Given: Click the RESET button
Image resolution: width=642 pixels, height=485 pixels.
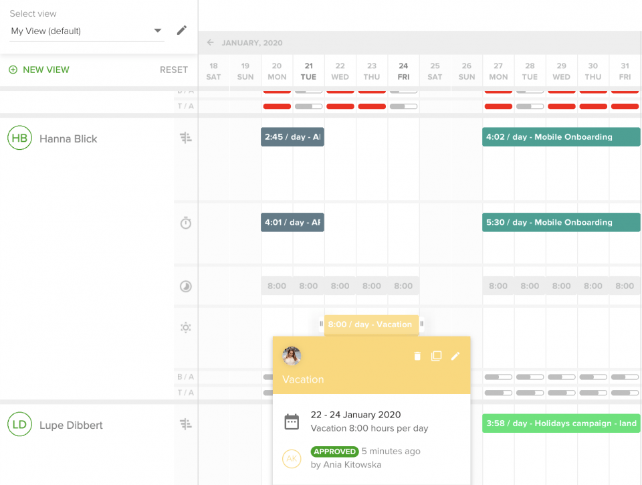Looking at the screenshot, I should 174,70.
